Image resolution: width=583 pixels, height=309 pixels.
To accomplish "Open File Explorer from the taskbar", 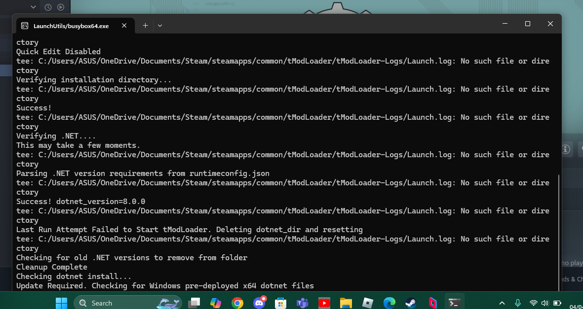I will tap(346, 303).
